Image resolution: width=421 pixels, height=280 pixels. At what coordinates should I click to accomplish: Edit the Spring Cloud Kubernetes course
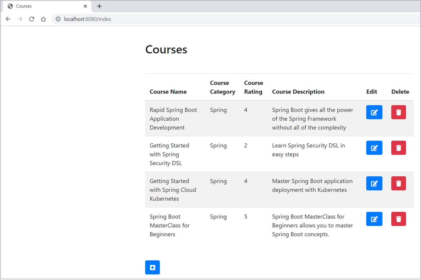(374, 183)
